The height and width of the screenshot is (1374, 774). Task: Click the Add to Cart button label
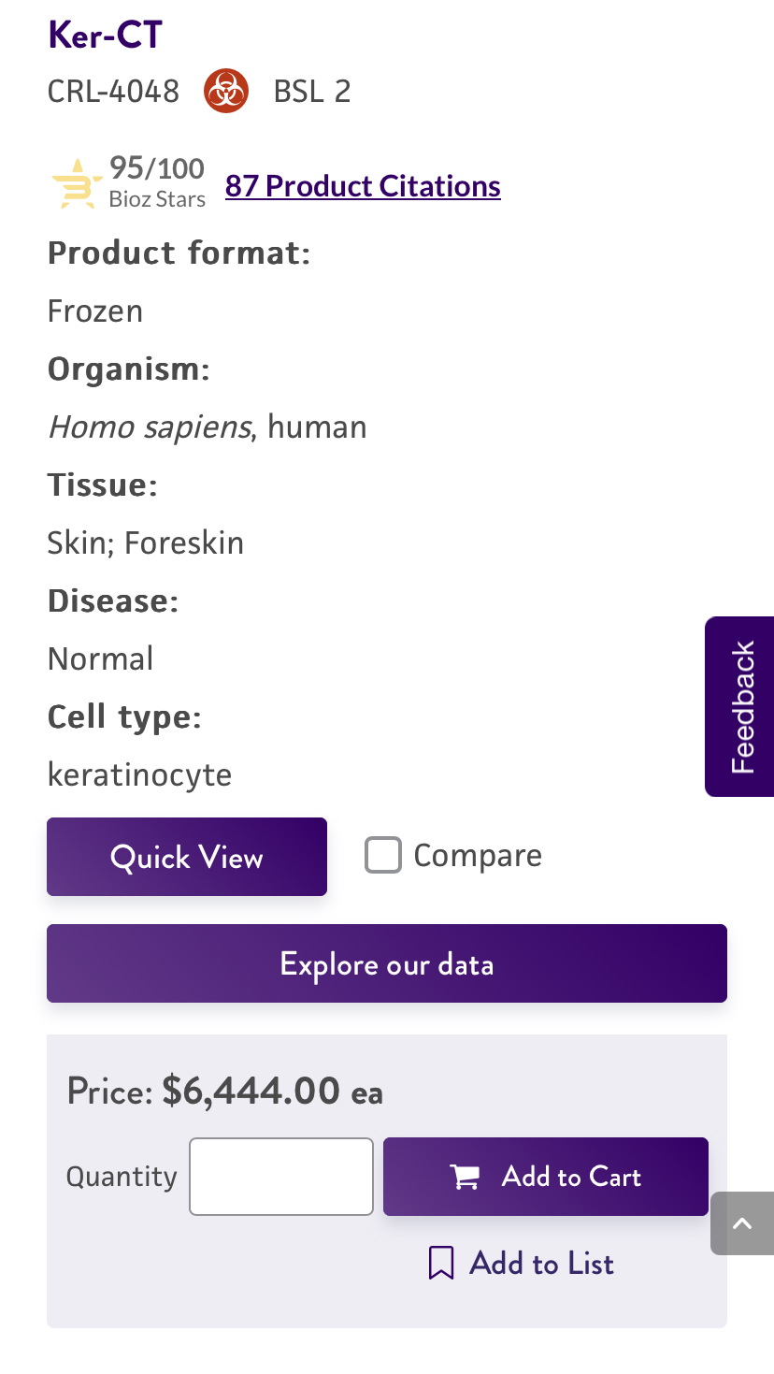(x=571, y=1177)
